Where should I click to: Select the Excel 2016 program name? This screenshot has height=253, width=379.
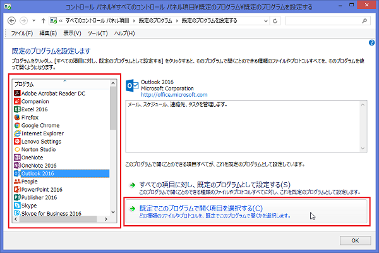[x=35, y=109]
